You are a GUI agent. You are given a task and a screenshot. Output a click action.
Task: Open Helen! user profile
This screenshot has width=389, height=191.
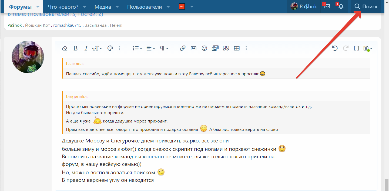116,25
